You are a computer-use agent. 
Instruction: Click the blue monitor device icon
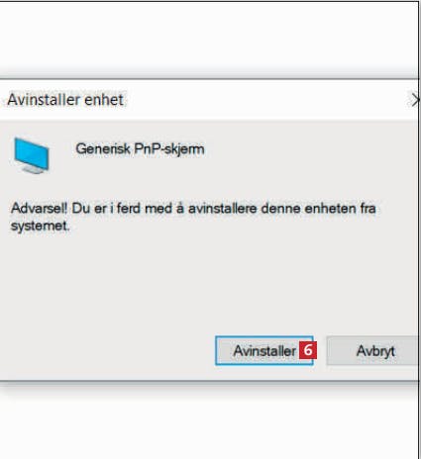[32, 155]
